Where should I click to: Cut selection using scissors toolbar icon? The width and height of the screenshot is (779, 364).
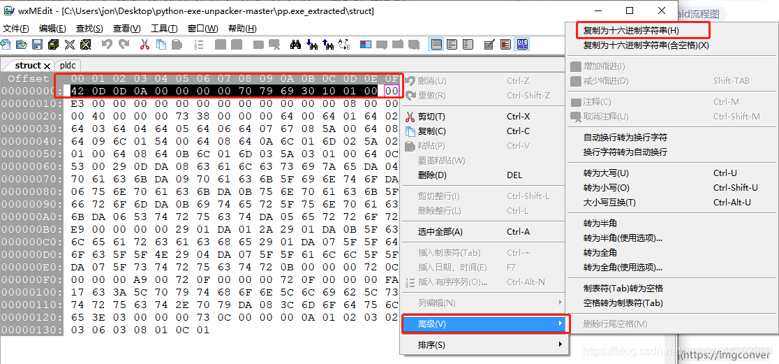(x=144, y=44)
